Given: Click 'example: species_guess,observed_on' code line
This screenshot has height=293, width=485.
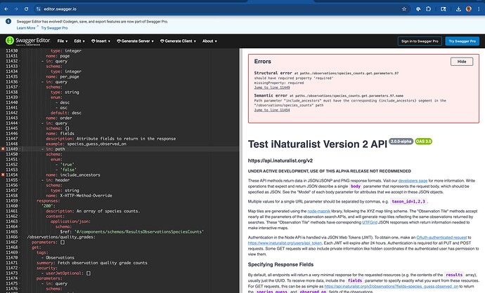Looking at the screenshot, I should pyautogui.click(x=86, y=144).
